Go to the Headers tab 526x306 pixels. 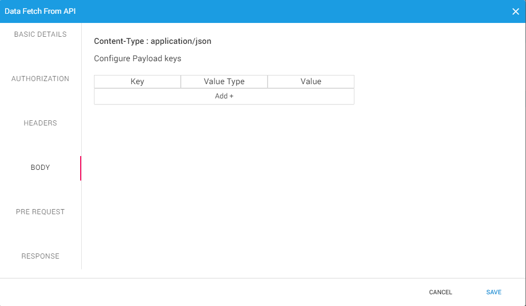click(40, 123)
